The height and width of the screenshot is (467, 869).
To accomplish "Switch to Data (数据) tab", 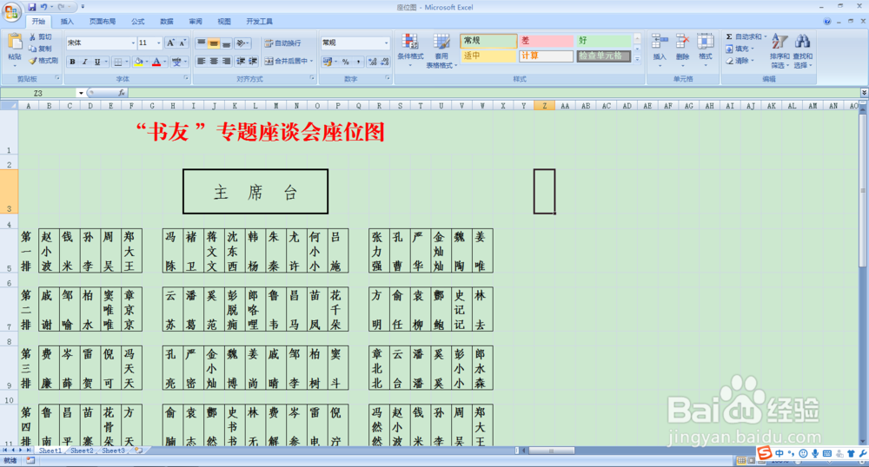I will [166, 22].
